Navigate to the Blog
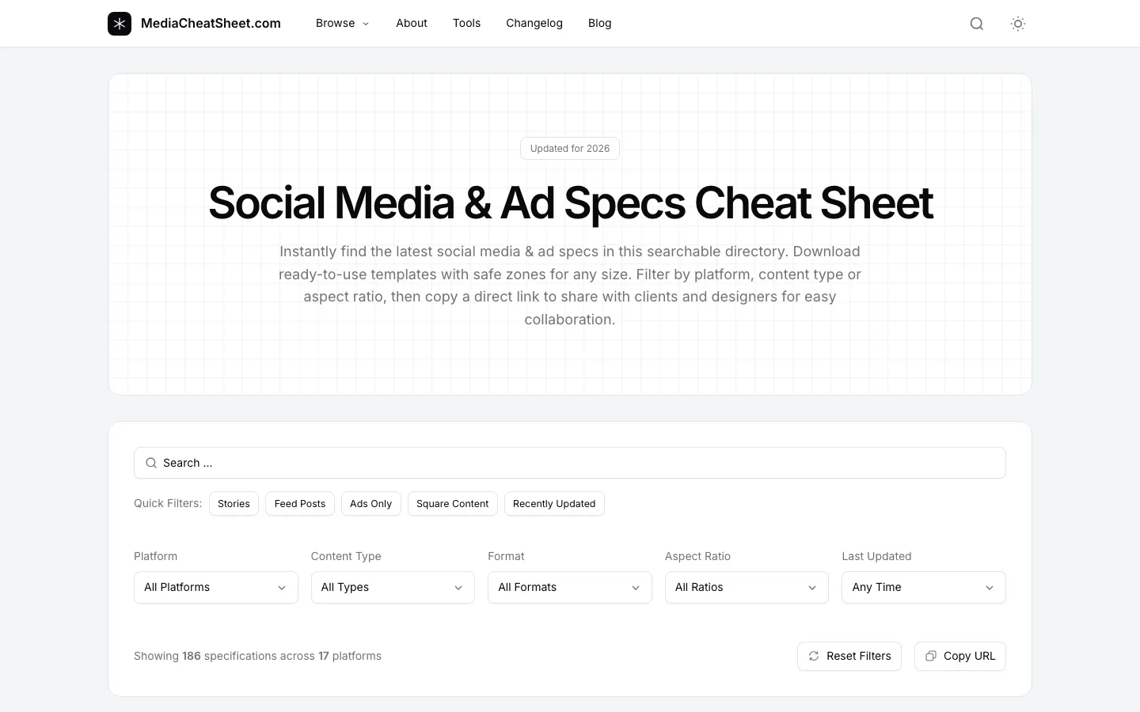Screen dimensions: 1140x712 599,24
